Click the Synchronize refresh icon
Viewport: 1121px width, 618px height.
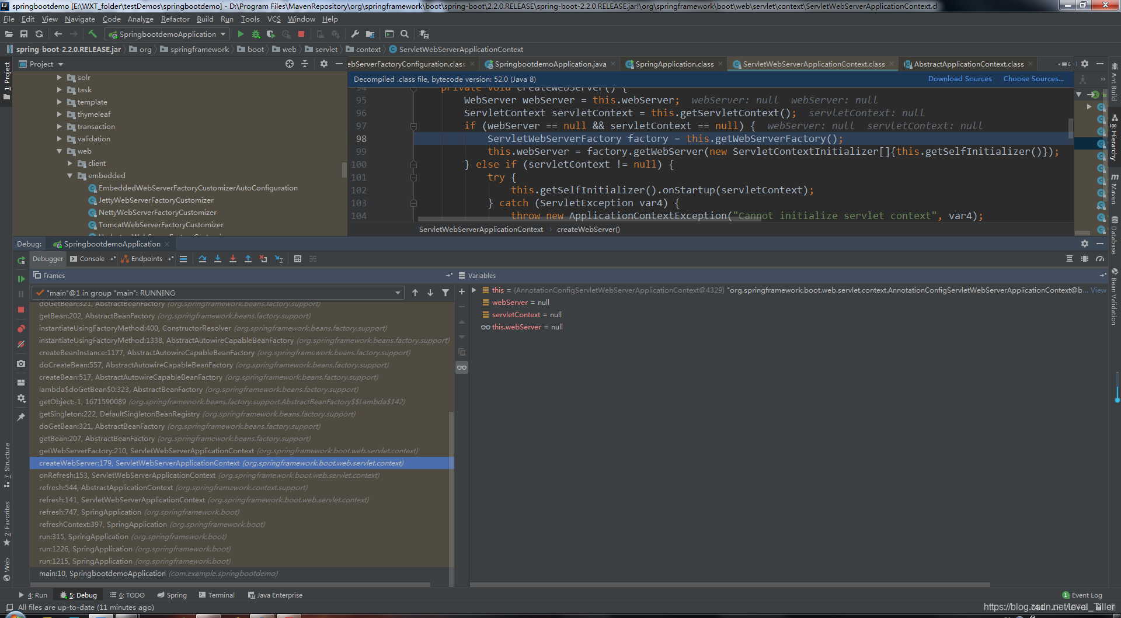point(39,34)
